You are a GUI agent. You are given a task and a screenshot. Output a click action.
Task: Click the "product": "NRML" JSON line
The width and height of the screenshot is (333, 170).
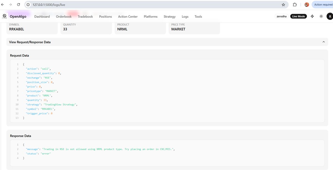click(39, 96)
